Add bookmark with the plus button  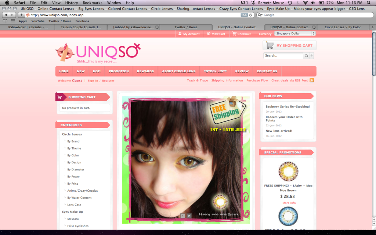point(22,15)
